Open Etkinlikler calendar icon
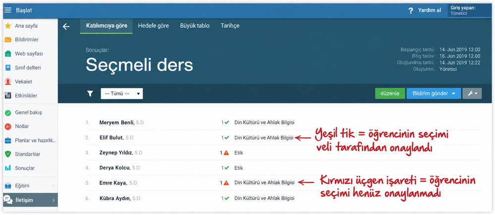 pos(8,95)
